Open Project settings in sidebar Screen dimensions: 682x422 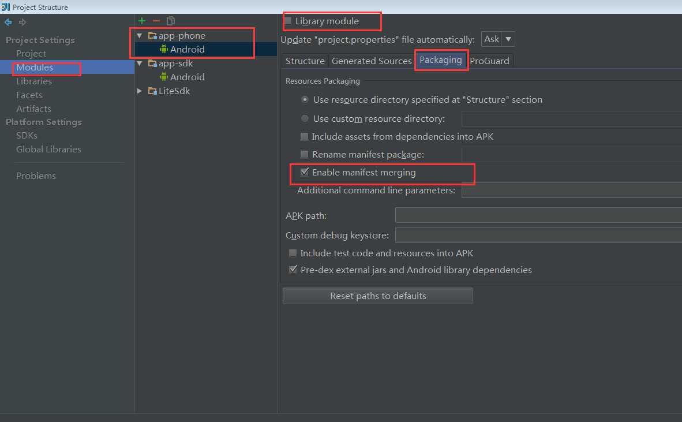coord(31,54)
